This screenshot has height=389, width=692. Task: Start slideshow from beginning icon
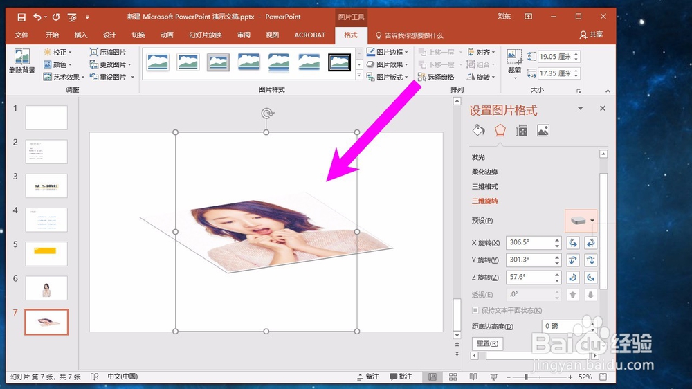tap(72, 17)
